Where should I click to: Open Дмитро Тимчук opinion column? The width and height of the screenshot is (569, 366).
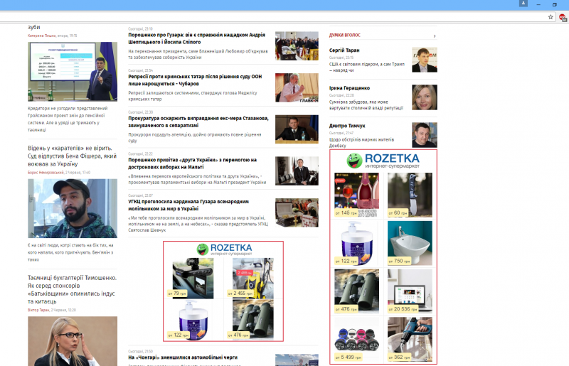(x=347, y=126)
